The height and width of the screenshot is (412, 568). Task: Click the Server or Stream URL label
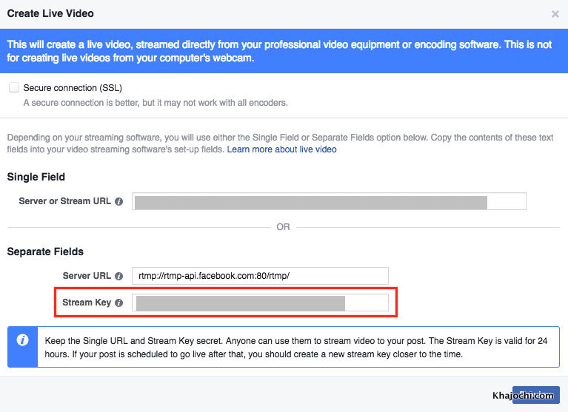click(65, 202)
